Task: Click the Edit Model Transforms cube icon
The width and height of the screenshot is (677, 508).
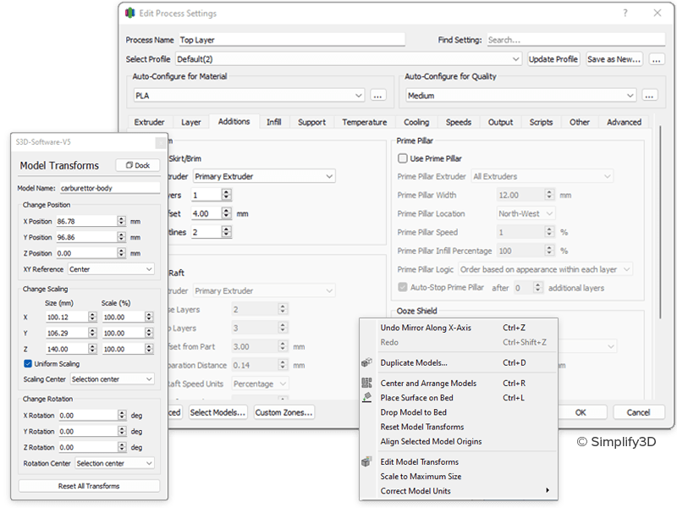Action: [x=366, y=461]
